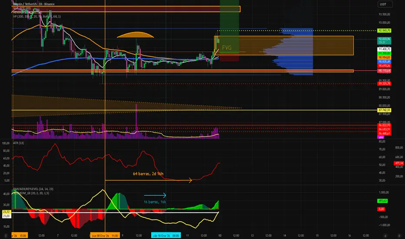The image size is (405, 239).
Task: Click the 86.653,91 price label
Action: 384,129
